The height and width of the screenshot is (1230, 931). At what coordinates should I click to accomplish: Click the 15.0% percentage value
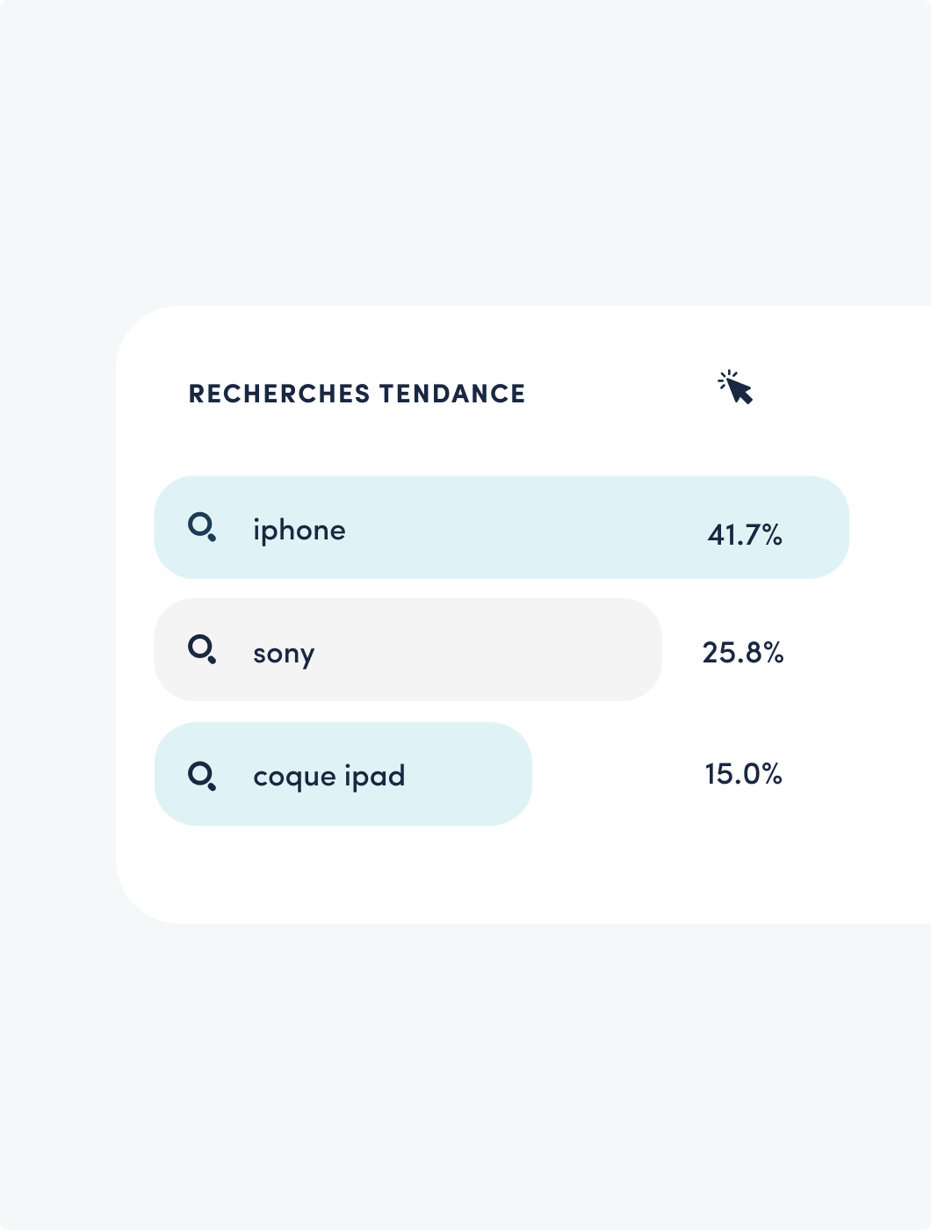click(x=743, y=773)
